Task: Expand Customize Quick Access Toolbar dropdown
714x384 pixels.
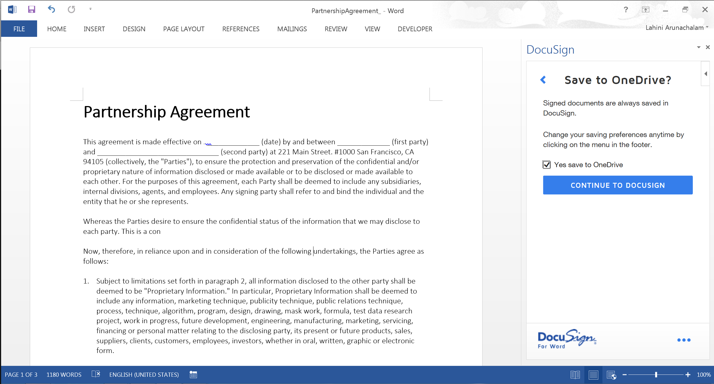Action: [90, 9]
